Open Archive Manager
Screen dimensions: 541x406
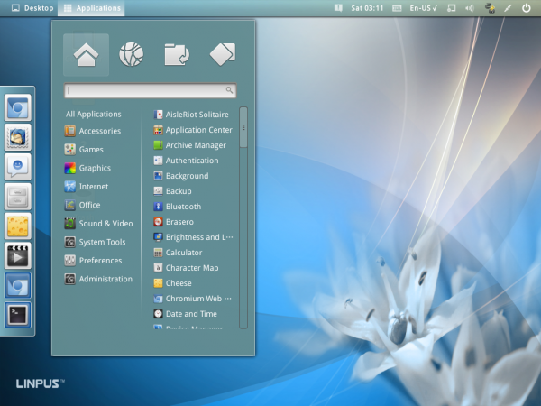[189, 145]
